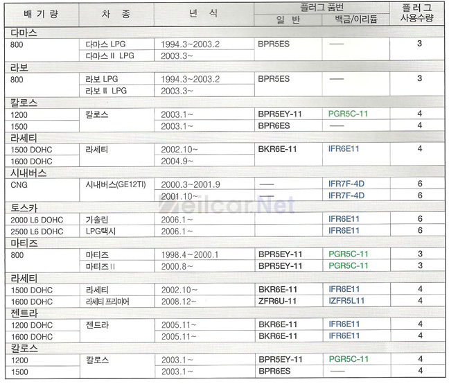This screenshot has height=384, width=449.
Task: Select 1994.3~2003.2 in the 다마스 LPG row
Action: coord(190,44)
